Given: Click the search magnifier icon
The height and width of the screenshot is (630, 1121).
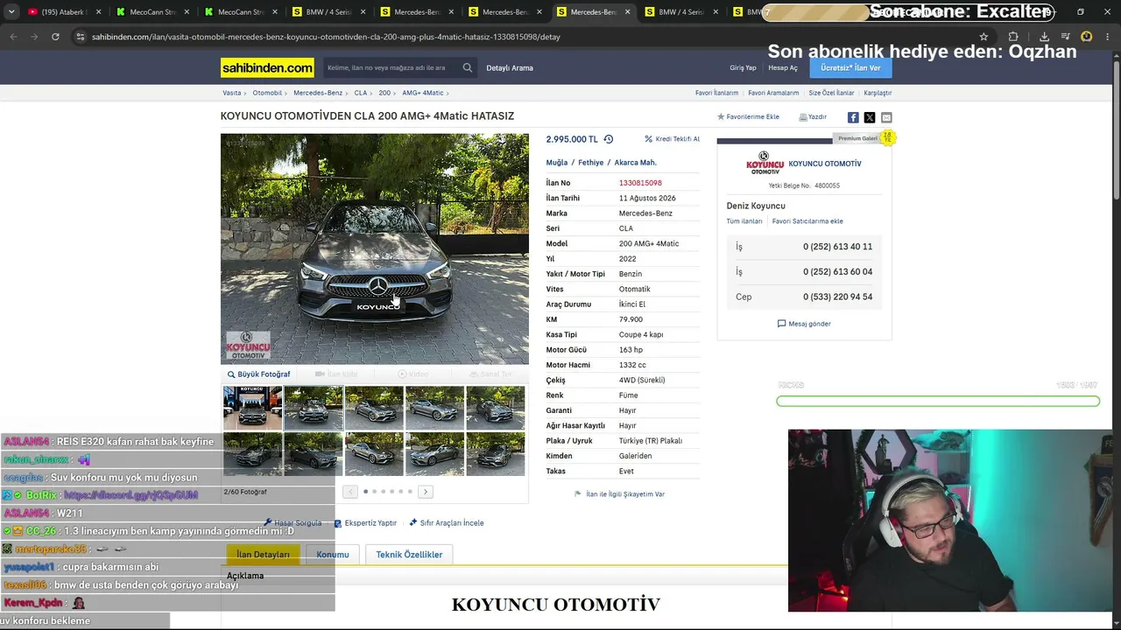Looking at the screenshot, I should tap(468, 67).
